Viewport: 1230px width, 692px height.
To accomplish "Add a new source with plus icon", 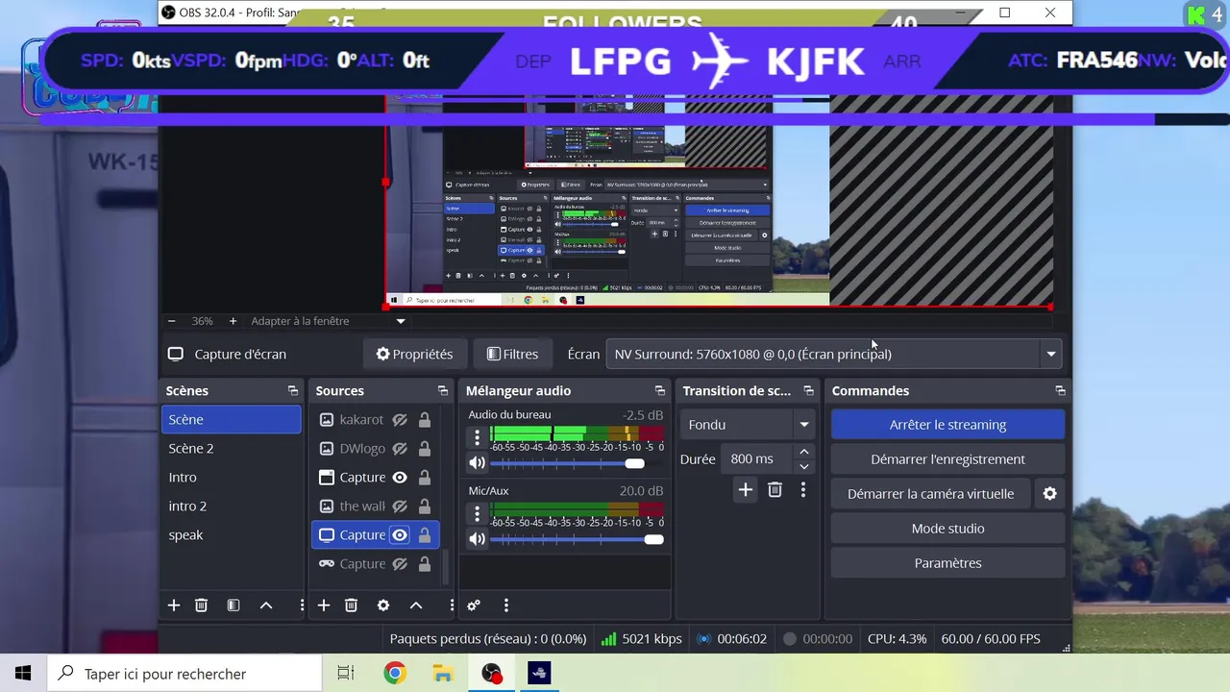I will [324, 605].
